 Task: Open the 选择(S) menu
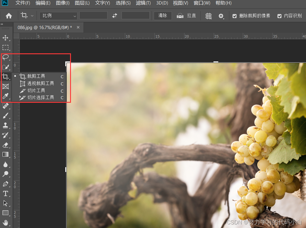tap(123, 3)
